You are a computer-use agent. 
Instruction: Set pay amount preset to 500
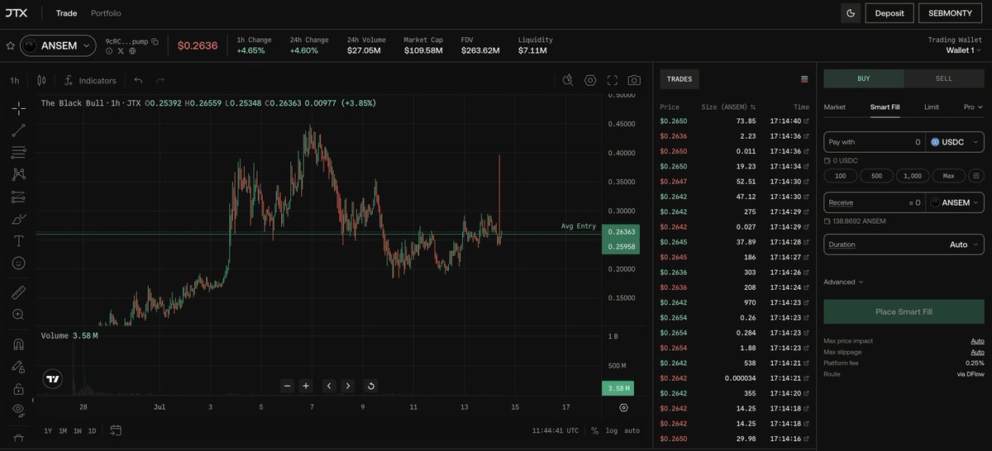pyautogui.click(x=876, y=176)
